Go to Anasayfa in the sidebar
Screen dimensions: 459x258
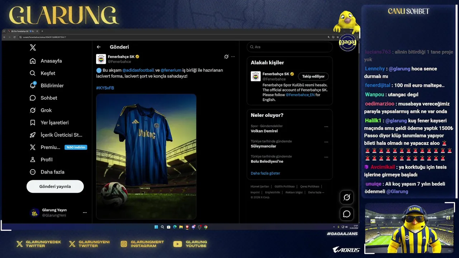coord(46,61)
